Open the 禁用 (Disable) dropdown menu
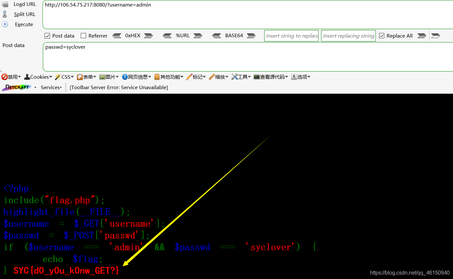Viewport: 453px width, 279px height. pyautogui.click(x=11, y=77)
